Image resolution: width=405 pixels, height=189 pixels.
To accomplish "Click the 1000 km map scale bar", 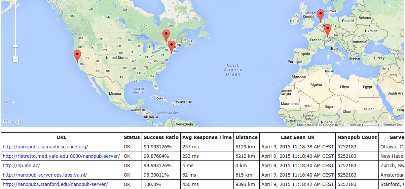I will click(363, 125).
